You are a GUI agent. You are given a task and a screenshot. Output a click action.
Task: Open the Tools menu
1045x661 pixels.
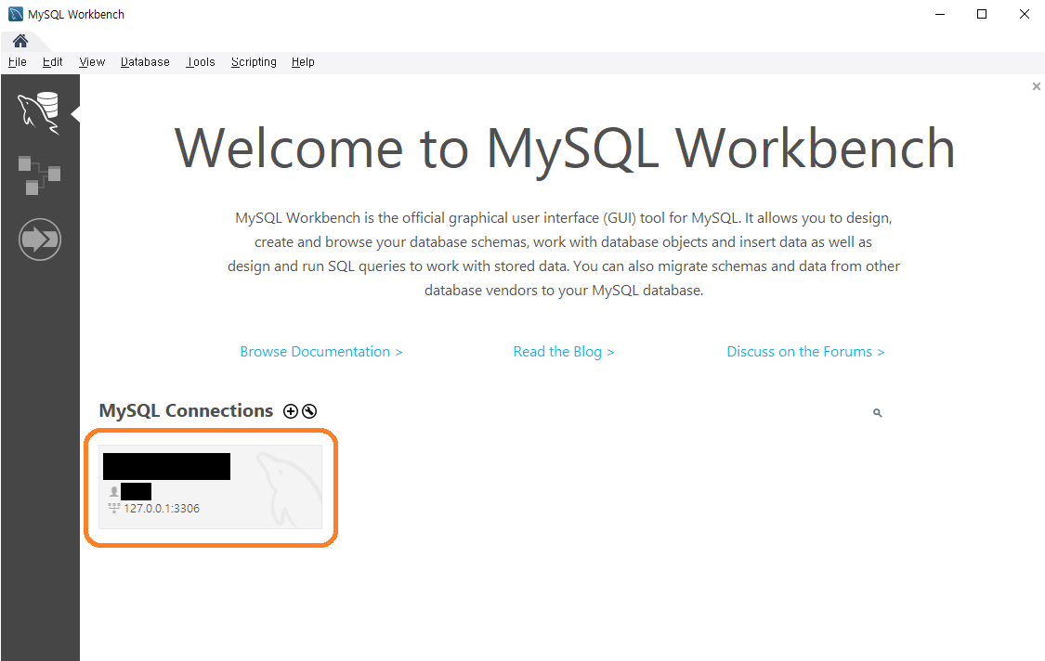click(201, 62)
